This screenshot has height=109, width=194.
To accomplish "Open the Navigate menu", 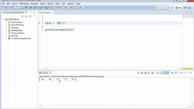I will click(x=34, y=4).
